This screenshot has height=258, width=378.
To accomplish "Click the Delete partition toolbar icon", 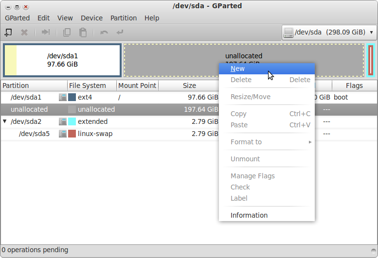I will (x=24, y=32).
